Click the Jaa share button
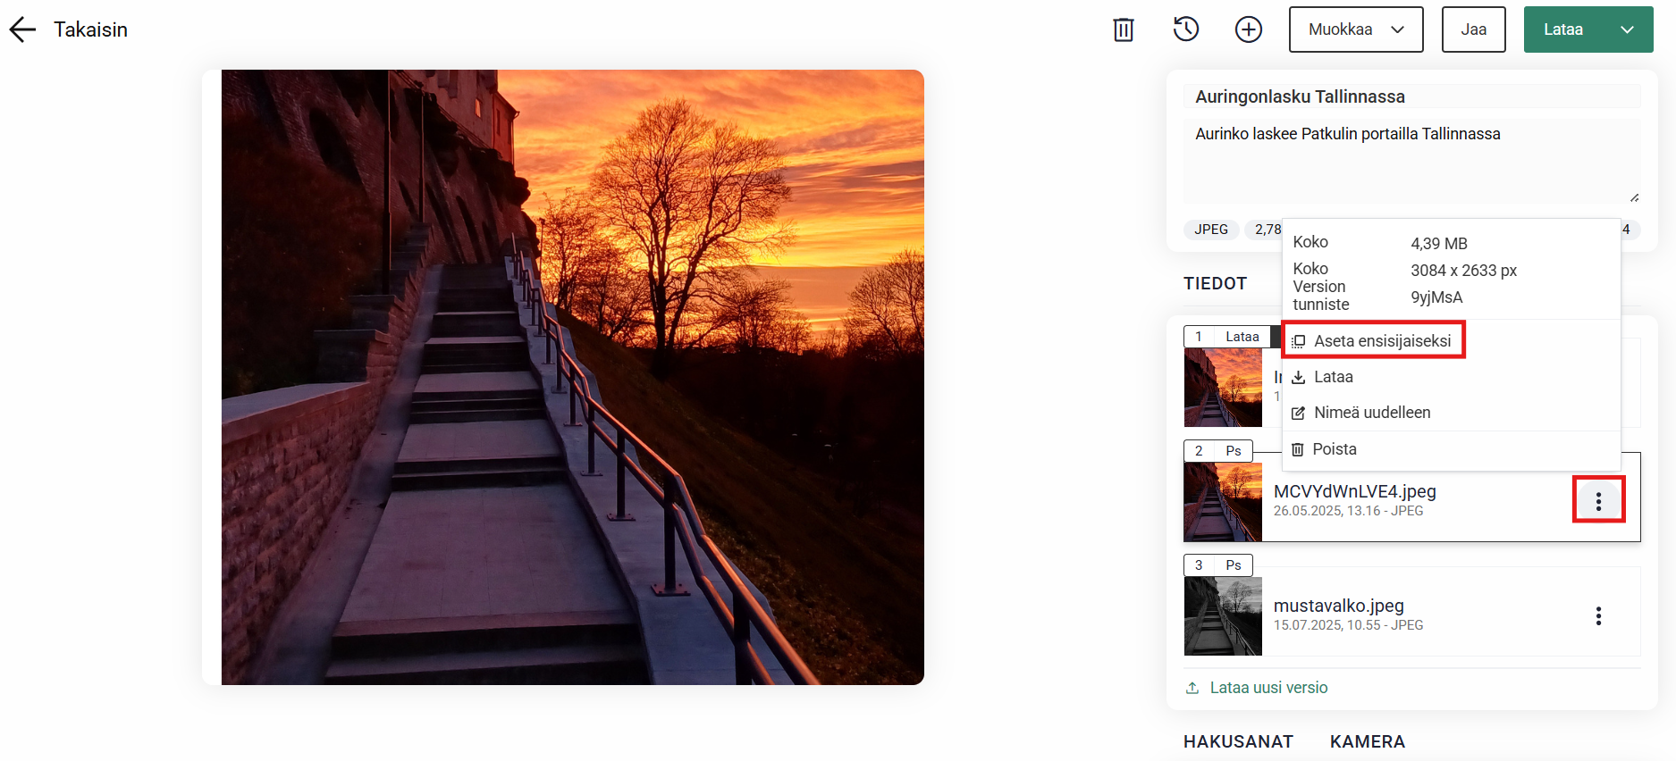1676x761 pixels. 1474,29
